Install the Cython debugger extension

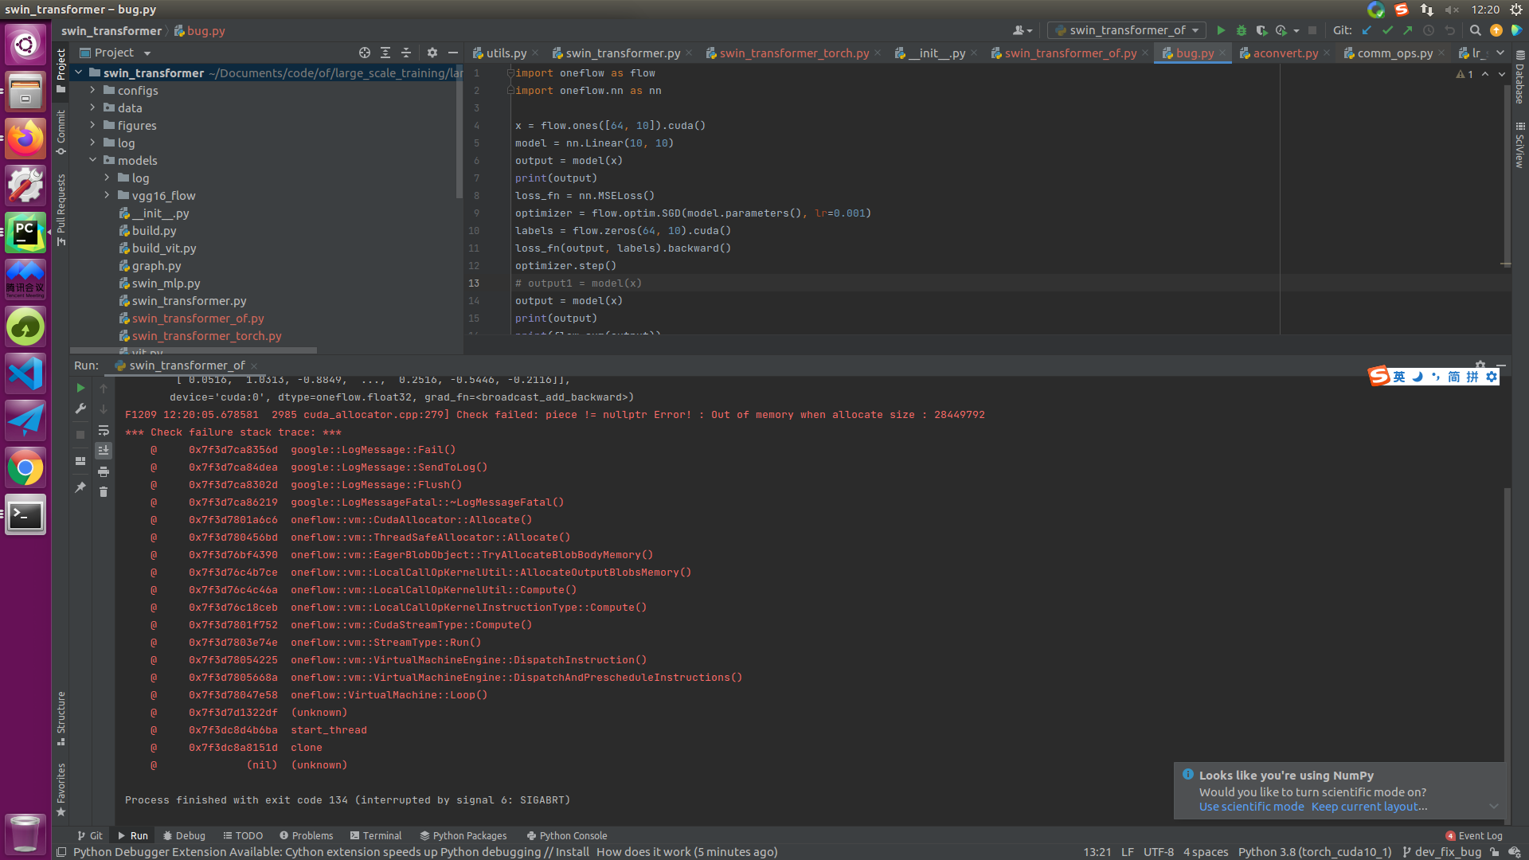pyautogui.click(x=572, y=851)
